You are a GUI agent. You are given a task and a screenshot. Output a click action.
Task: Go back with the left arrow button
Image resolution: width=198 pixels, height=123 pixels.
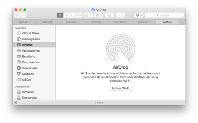[17, 15]
